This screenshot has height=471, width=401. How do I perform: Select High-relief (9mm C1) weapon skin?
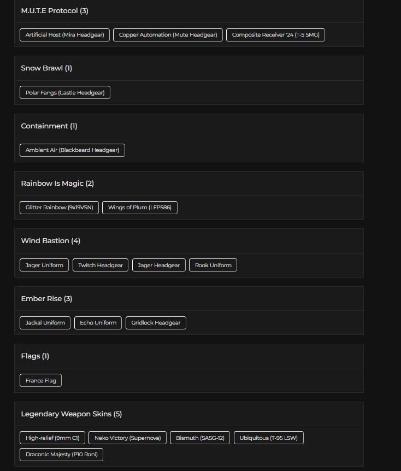click(x=52, y=438)
